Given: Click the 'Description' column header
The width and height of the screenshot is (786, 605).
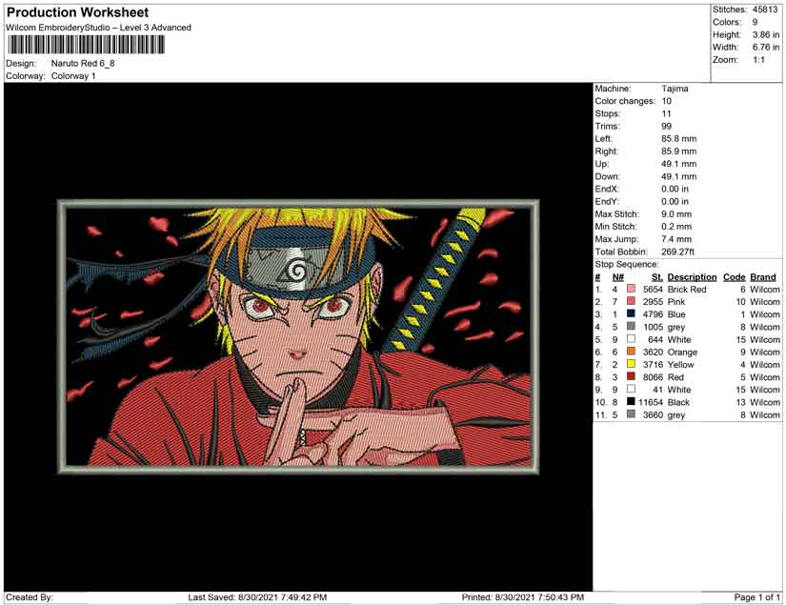Looking at the screenshot, I should 692,277.
